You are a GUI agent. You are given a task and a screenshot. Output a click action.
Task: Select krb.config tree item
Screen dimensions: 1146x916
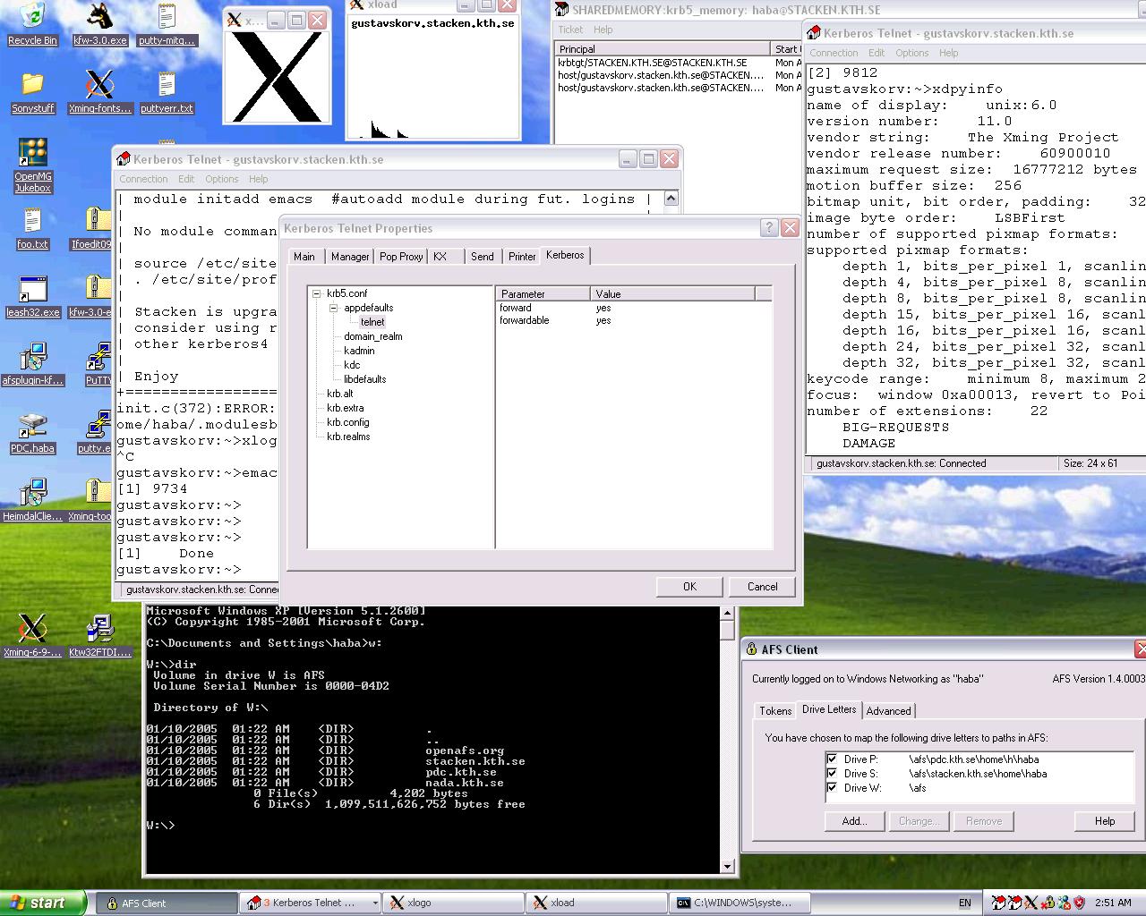[x=347, y=422]
